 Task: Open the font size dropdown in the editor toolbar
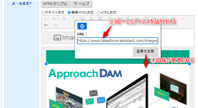pos(55,19)
